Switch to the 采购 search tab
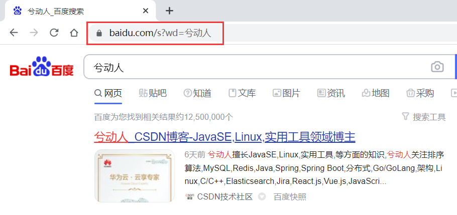This screenshot has height=215, width=457. (x=420, y=93)
